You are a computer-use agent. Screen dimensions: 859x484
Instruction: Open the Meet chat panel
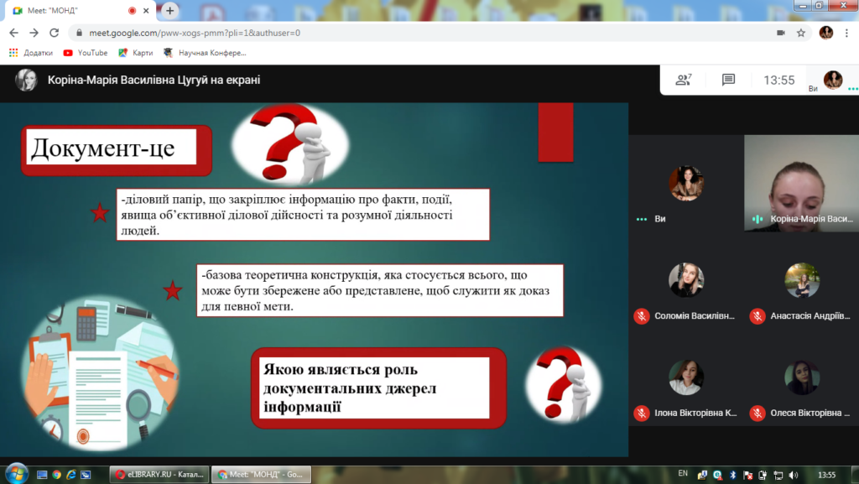[x=728, y=80]
